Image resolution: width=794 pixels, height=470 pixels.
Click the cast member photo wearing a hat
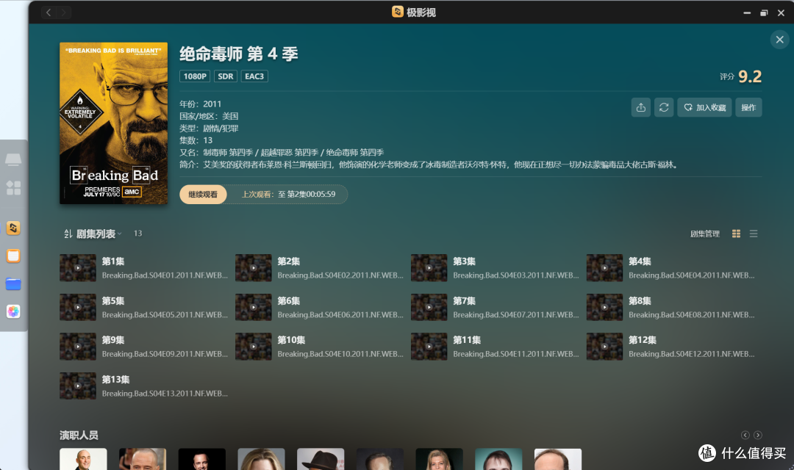(x=321, y=459)
